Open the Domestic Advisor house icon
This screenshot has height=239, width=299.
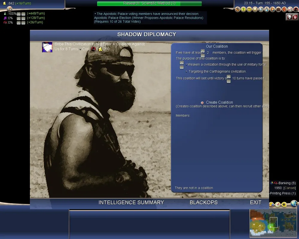(x=237, y=9)
